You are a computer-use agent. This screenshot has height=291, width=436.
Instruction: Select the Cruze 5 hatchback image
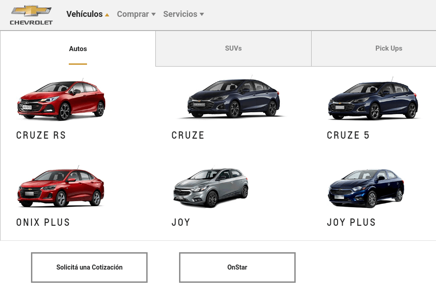click(373, 99)
